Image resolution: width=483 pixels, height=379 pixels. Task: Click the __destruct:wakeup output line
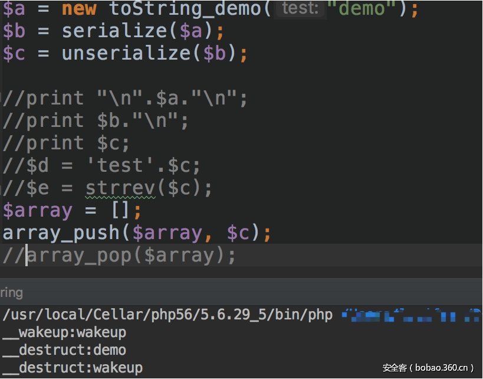coord(72,368)
